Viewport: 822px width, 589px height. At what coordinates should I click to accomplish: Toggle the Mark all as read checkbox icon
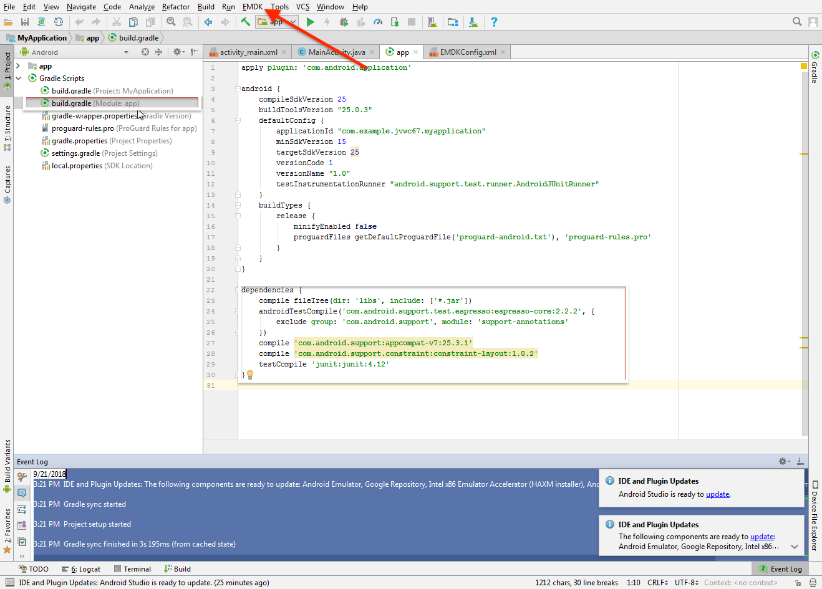pyautogui.click(x=22, y=542)
